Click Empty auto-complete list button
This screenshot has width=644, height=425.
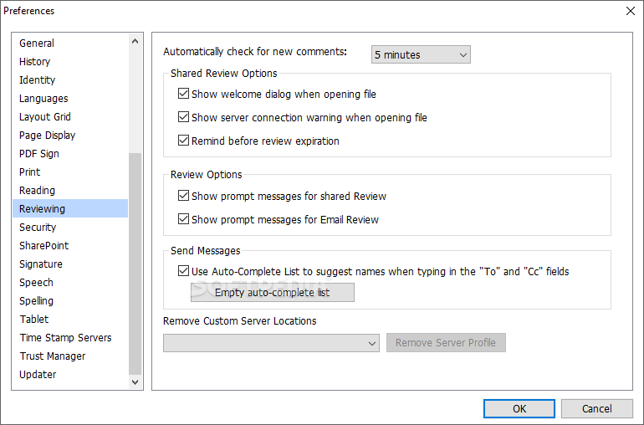[273, 293]
